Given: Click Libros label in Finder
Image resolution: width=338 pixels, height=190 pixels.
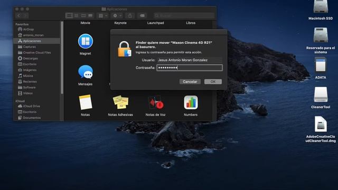Looking at the screenshot, I should tap(191, 23).
